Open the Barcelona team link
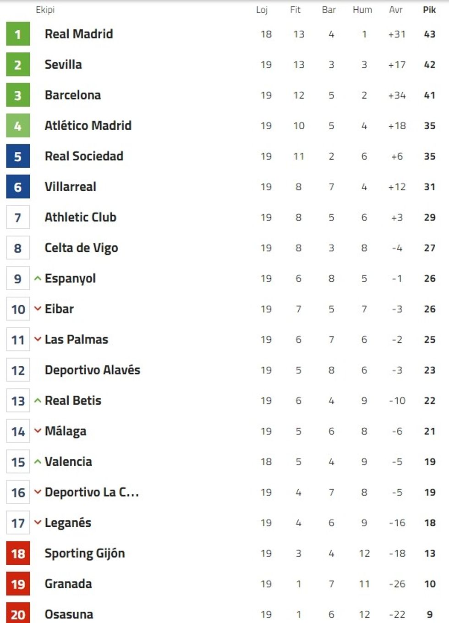This screenshot has height=623, width=449. pos(73,95)
